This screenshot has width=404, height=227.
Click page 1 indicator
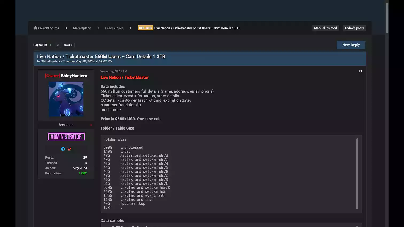pyautogui.click(x=50, y=45)
